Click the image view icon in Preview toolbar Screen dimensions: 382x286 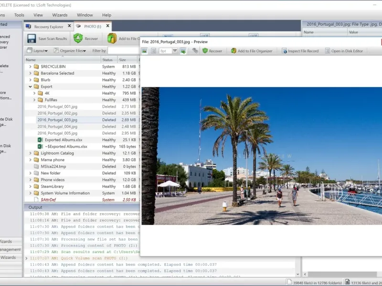point(145,51)
